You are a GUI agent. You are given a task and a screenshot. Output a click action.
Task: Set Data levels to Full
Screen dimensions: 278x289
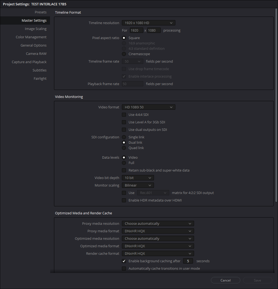point(124,163)
